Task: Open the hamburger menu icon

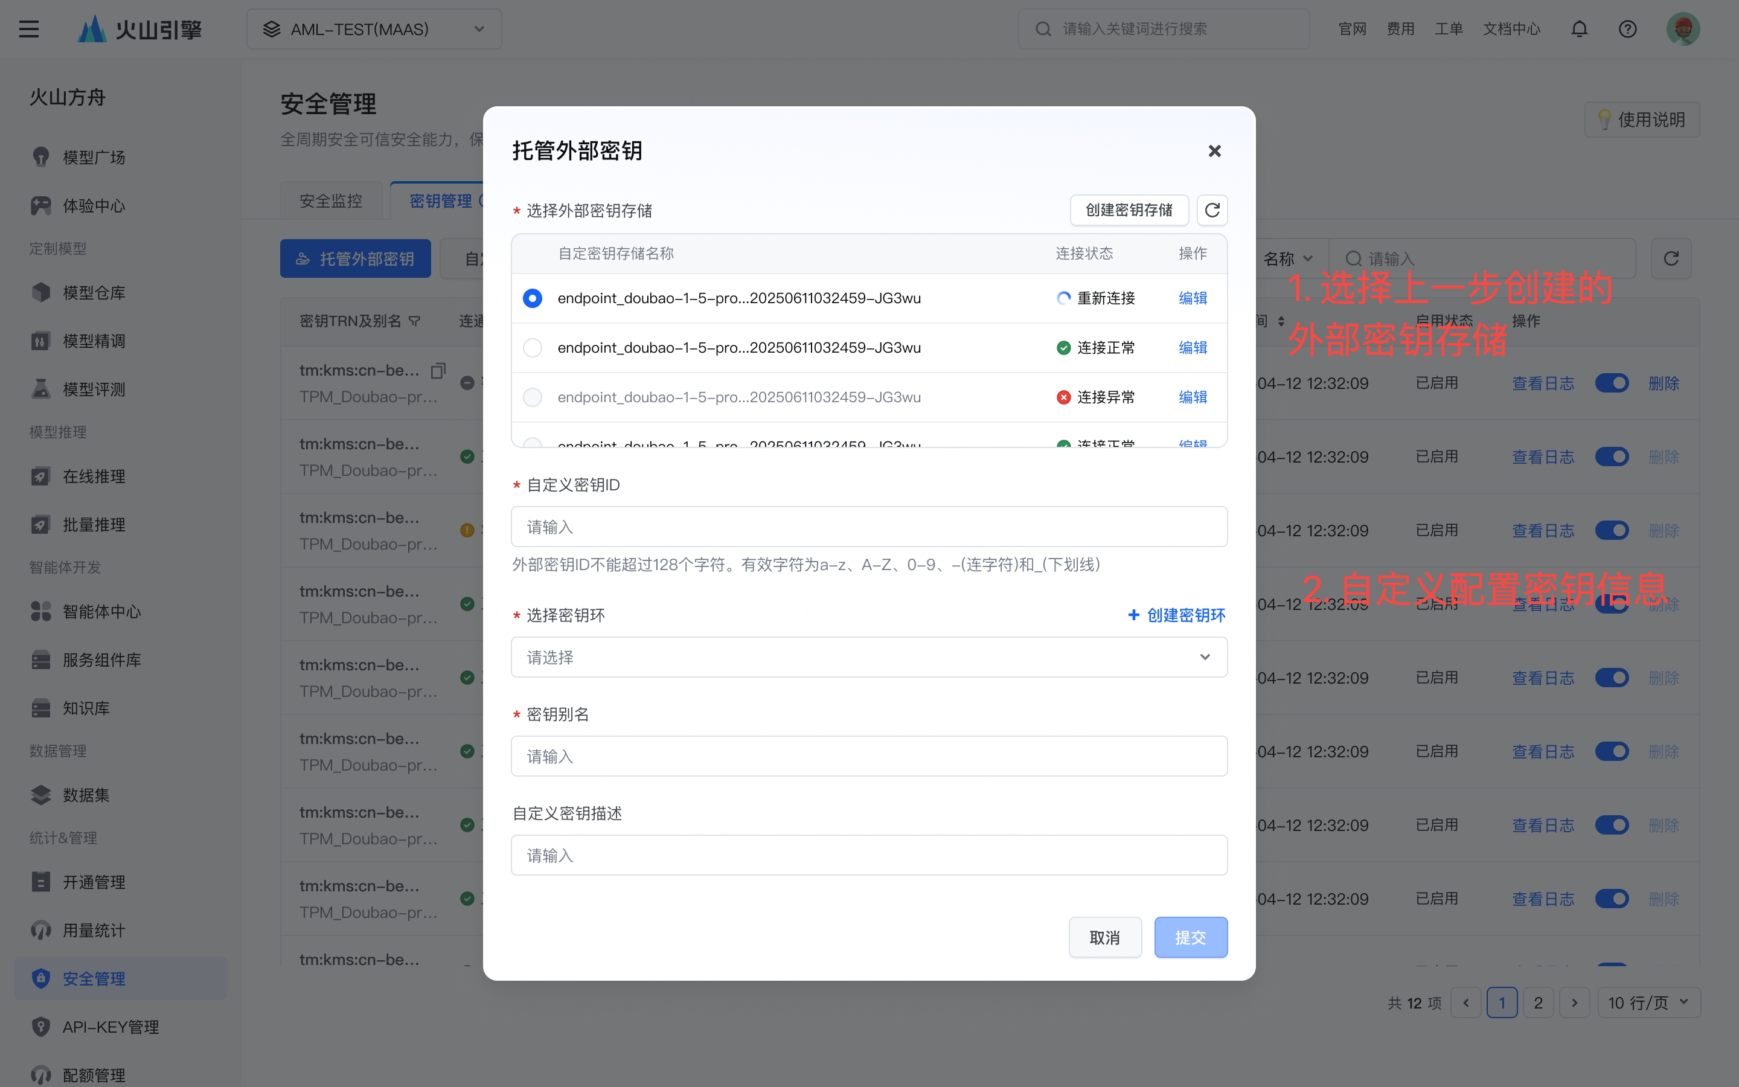Action: (x=29, y=29)
